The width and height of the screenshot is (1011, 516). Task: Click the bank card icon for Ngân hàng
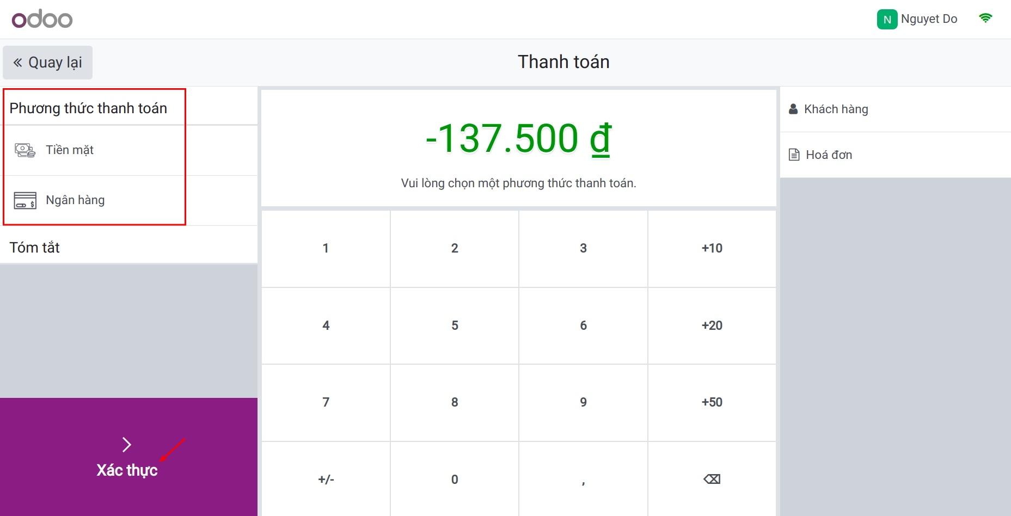coord(25,200)
